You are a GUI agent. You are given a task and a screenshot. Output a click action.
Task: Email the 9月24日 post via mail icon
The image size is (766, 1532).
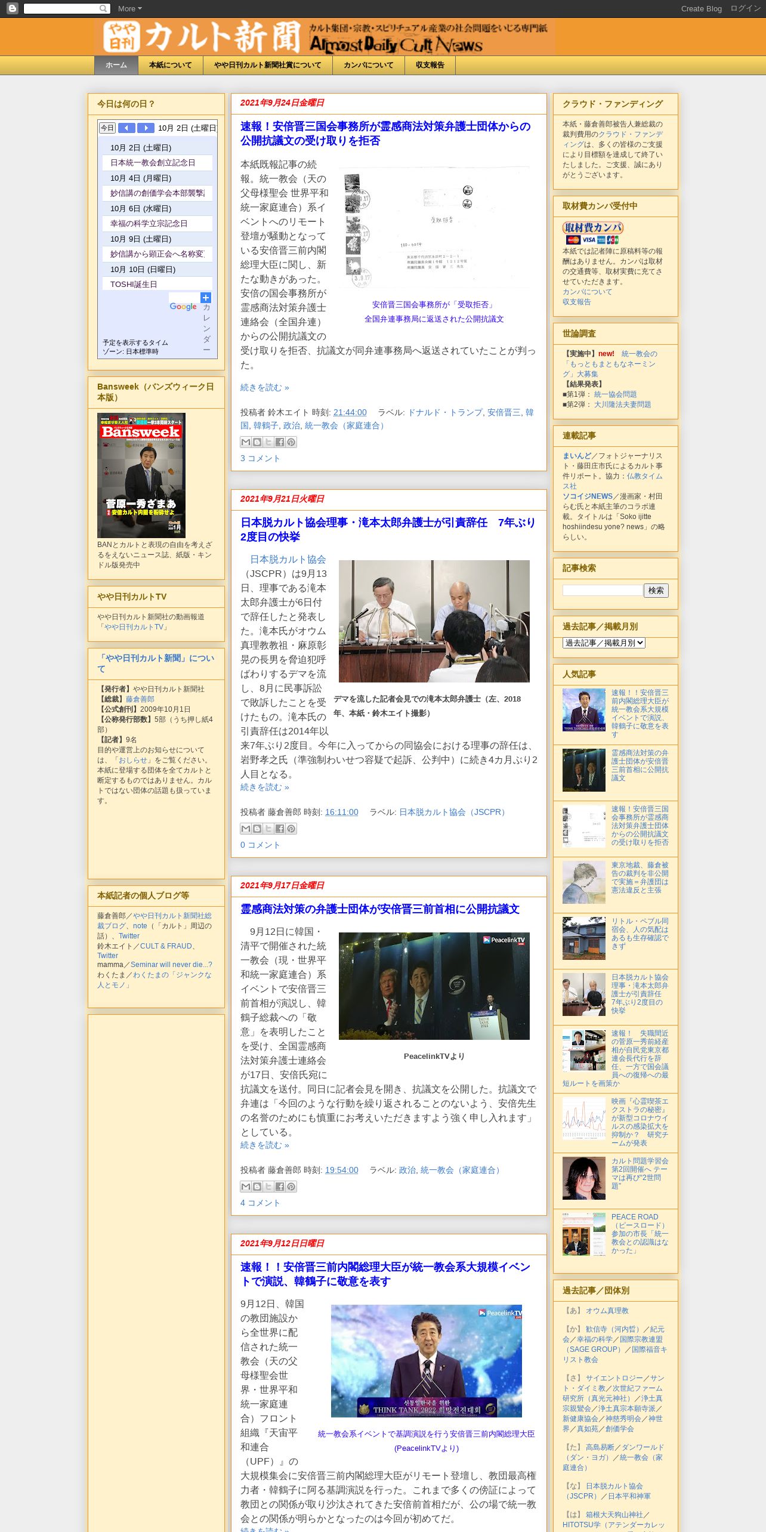click(x=245, y=442)
